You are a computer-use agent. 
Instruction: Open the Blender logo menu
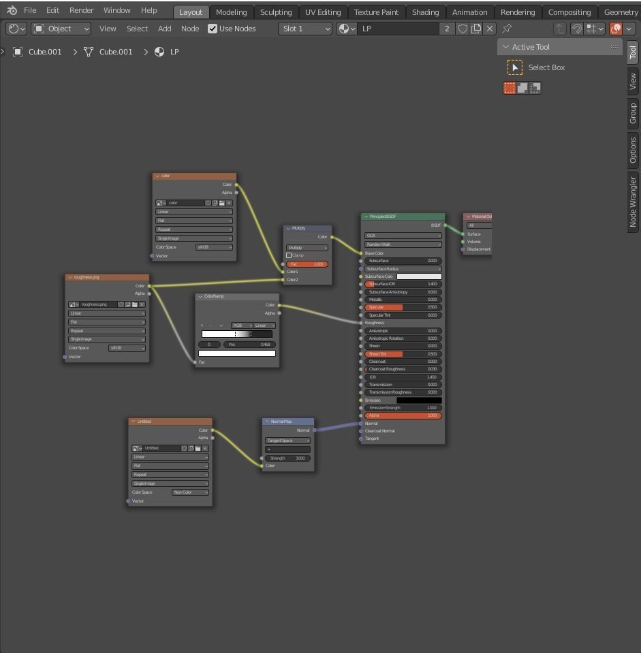point(12,10)
